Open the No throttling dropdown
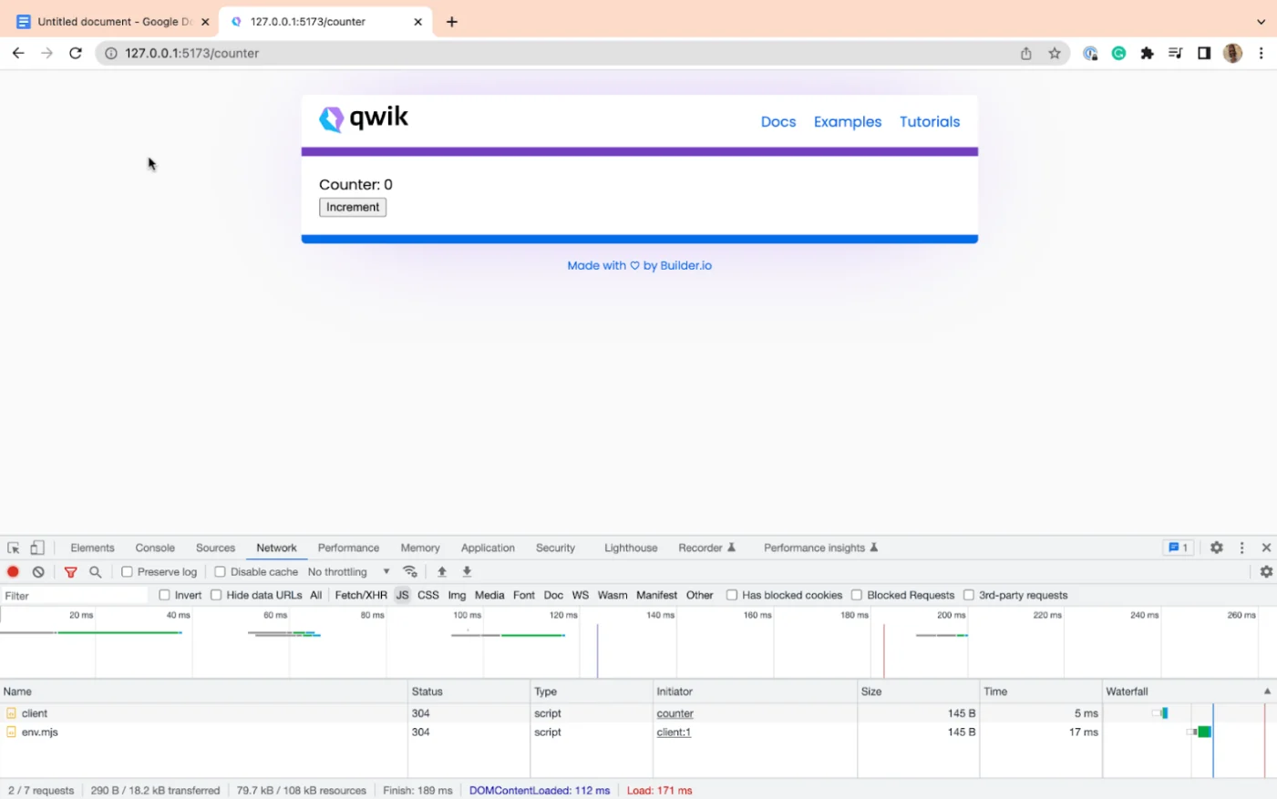Viewport: 1277px width, 799px height. 351,571
